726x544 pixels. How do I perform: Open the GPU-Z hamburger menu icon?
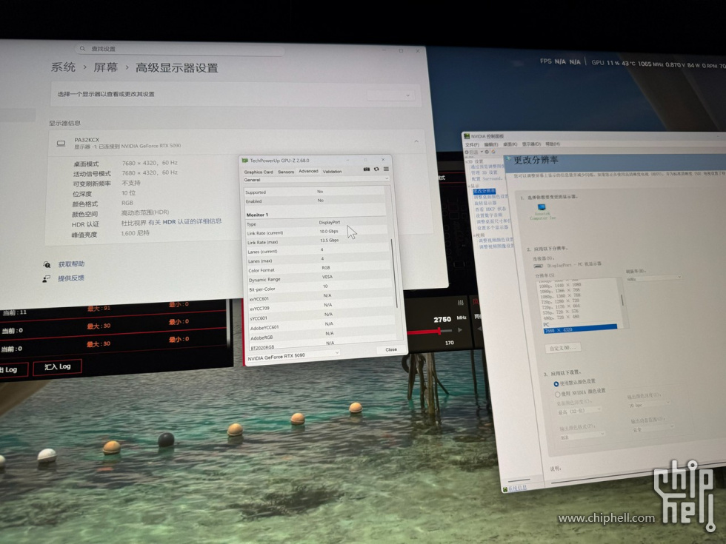point(385,169)
